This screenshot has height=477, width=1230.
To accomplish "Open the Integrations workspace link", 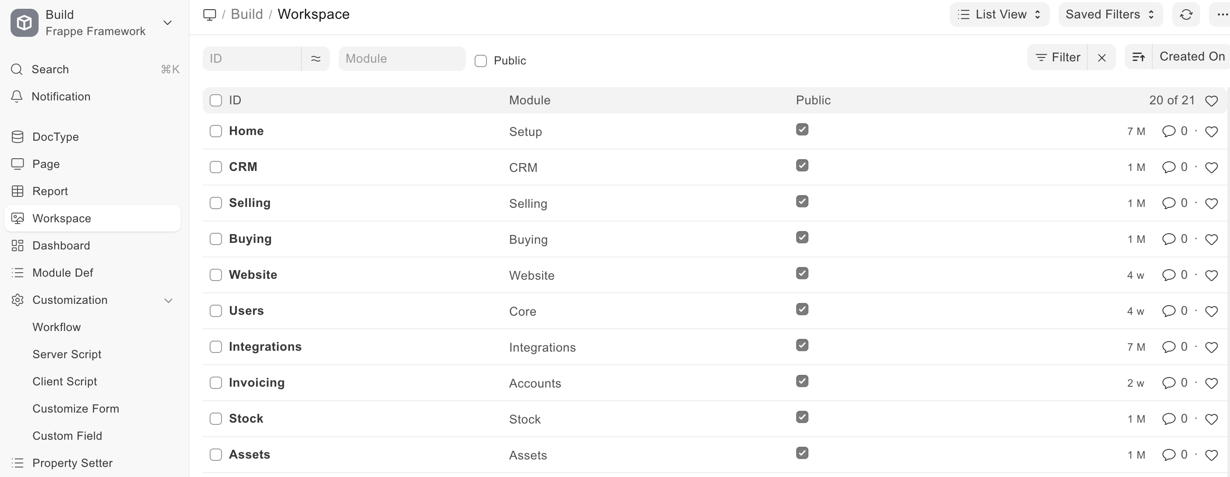I will coord(265,347).
